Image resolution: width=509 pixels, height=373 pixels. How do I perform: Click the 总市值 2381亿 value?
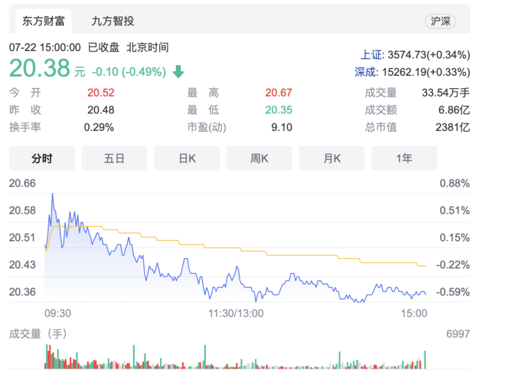coord(453,127)
